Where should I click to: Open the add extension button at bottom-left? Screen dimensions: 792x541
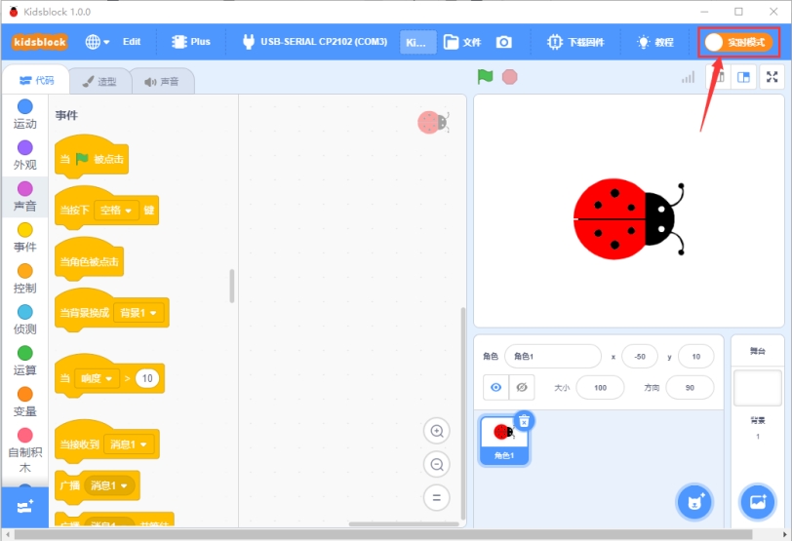24,507
